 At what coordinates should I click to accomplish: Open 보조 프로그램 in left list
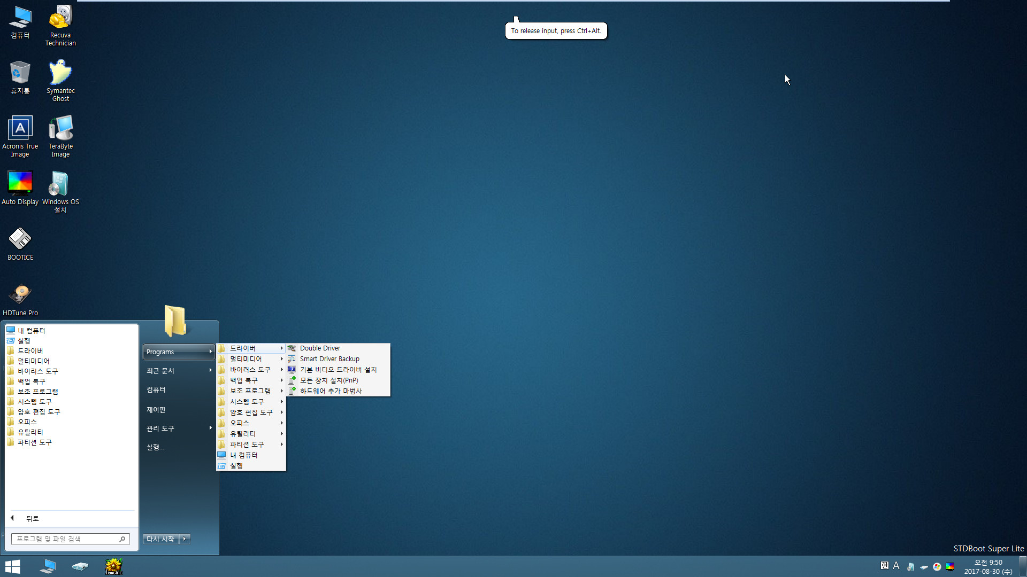(x=72, y=392)
